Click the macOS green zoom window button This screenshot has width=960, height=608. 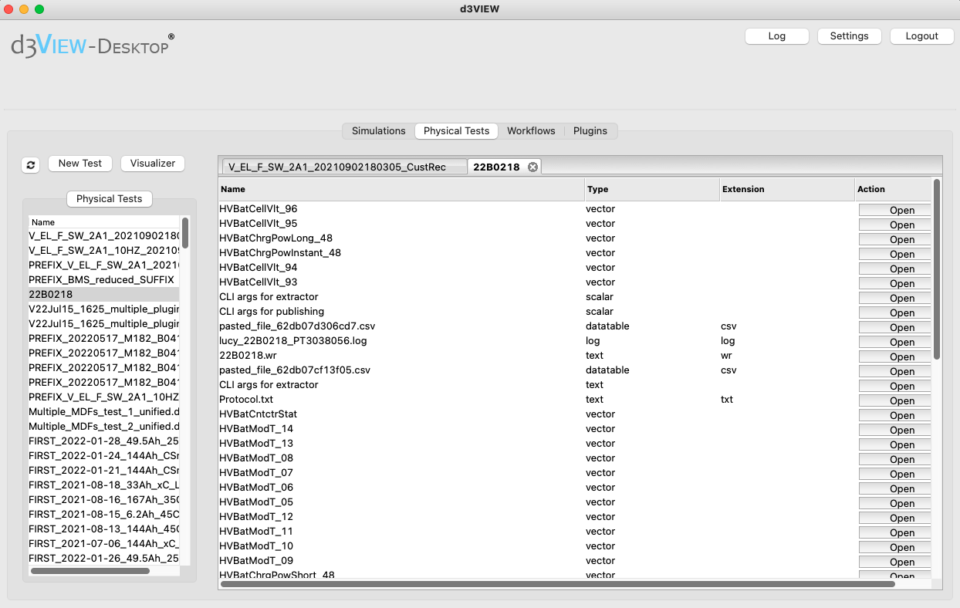tap(39, 9)
